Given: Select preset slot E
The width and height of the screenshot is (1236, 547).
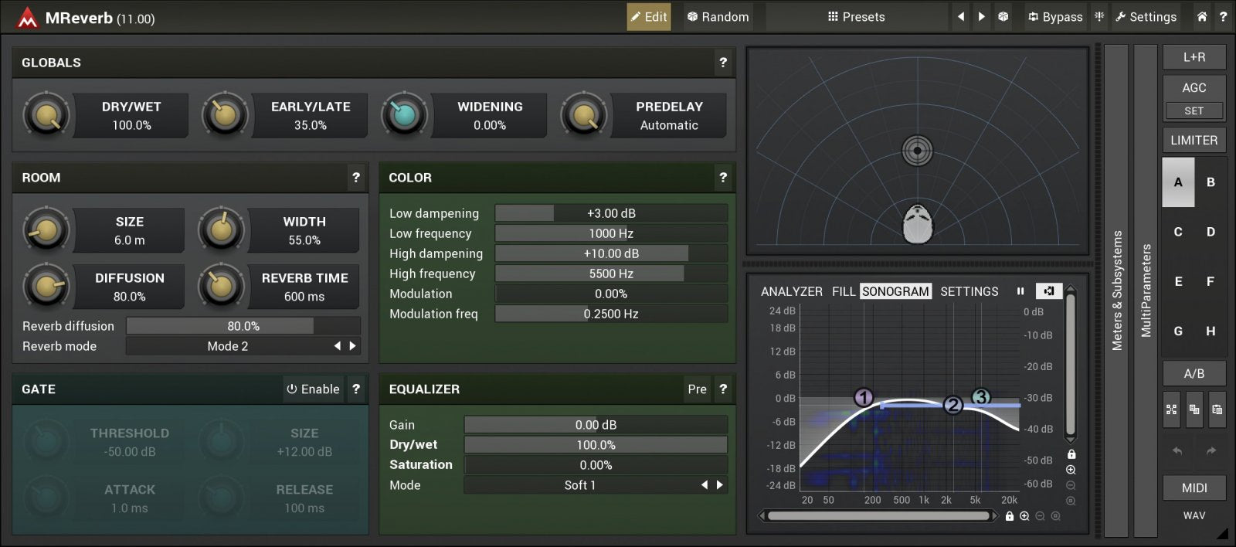Looking at the screenshot, I should (1178, 281).
